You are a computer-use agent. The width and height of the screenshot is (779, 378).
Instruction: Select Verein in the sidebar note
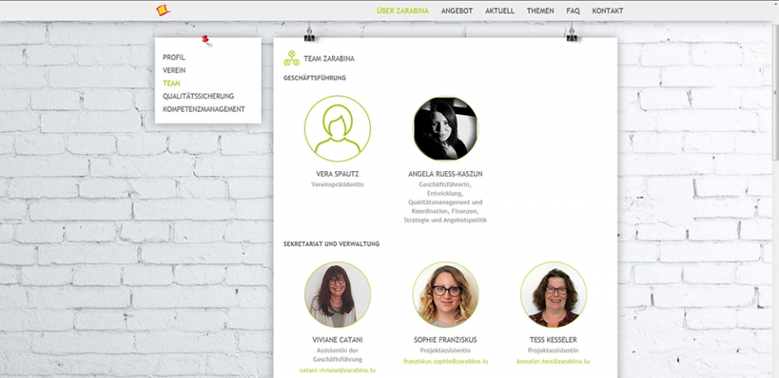[x=174, y=71]
